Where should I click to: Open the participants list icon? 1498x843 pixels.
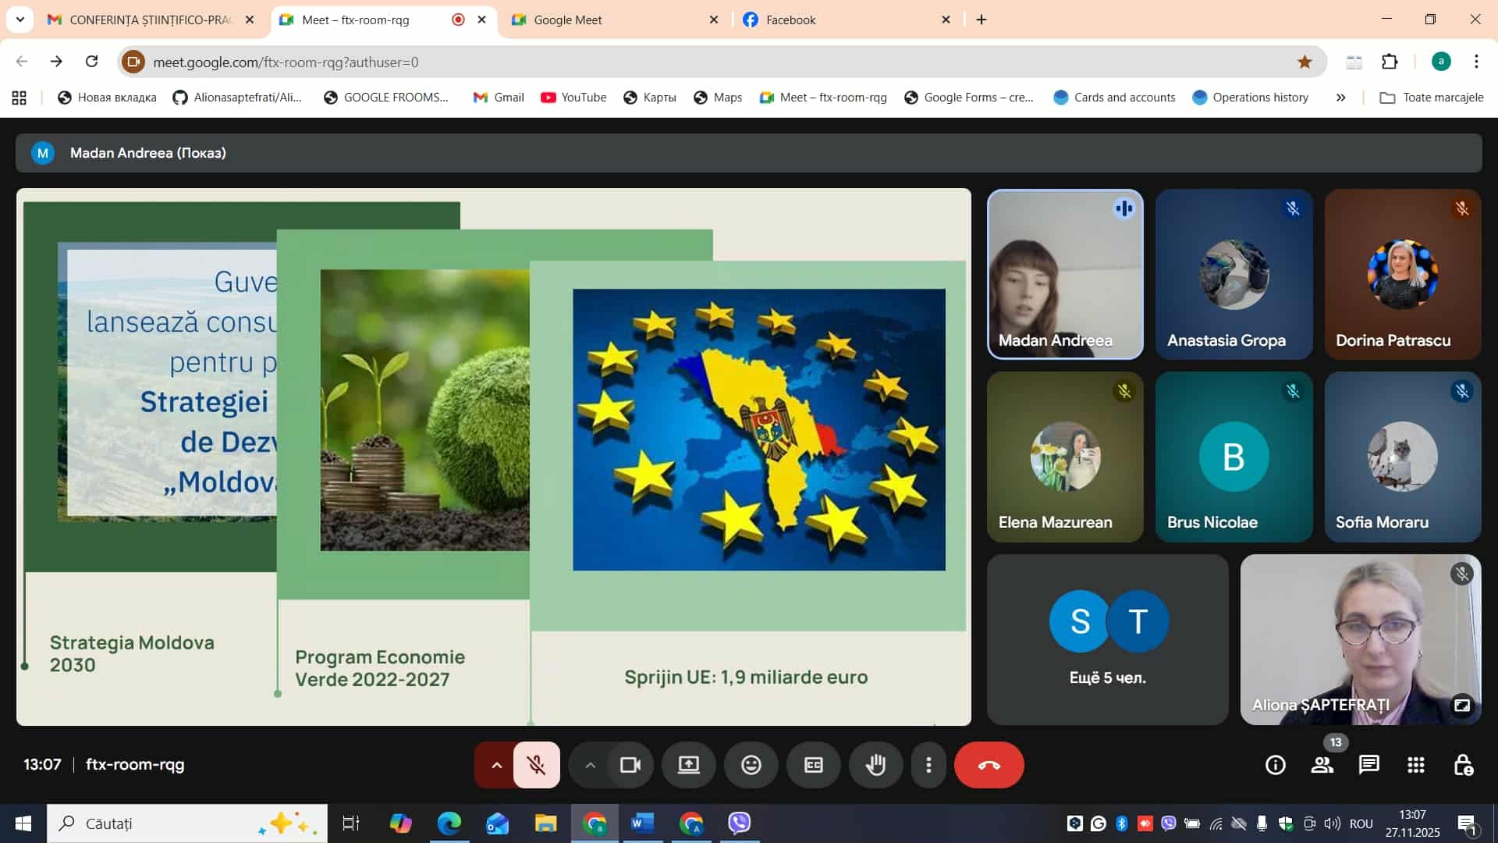point(1322,765)
